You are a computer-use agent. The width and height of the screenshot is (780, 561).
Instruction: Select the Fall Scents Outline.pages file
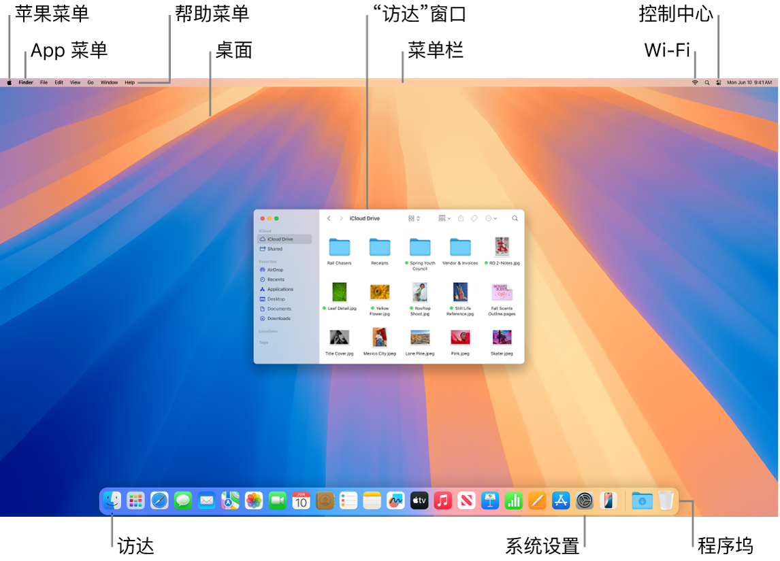tap(502, 292)
